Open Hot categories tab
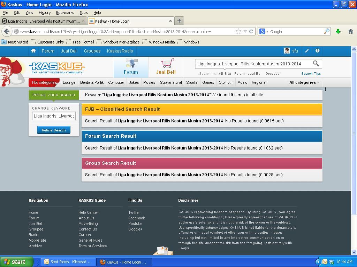 click(44, 82)
